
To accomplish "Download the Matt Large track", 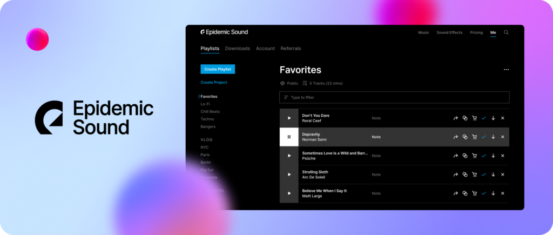I will click(x=493, y=193).
